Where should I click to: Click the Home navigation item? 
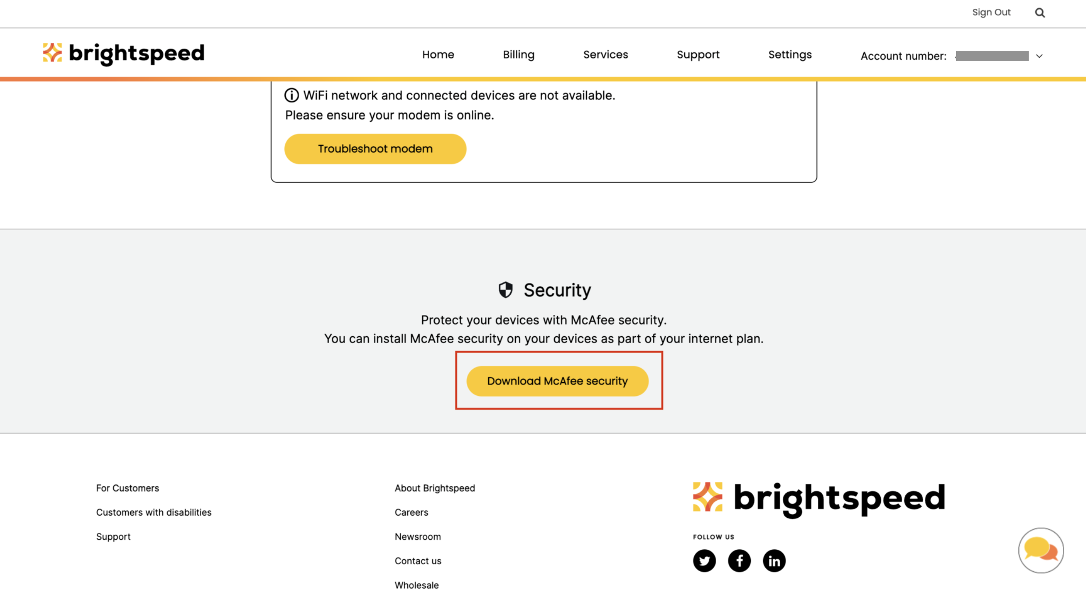click(x=438, y=54)
